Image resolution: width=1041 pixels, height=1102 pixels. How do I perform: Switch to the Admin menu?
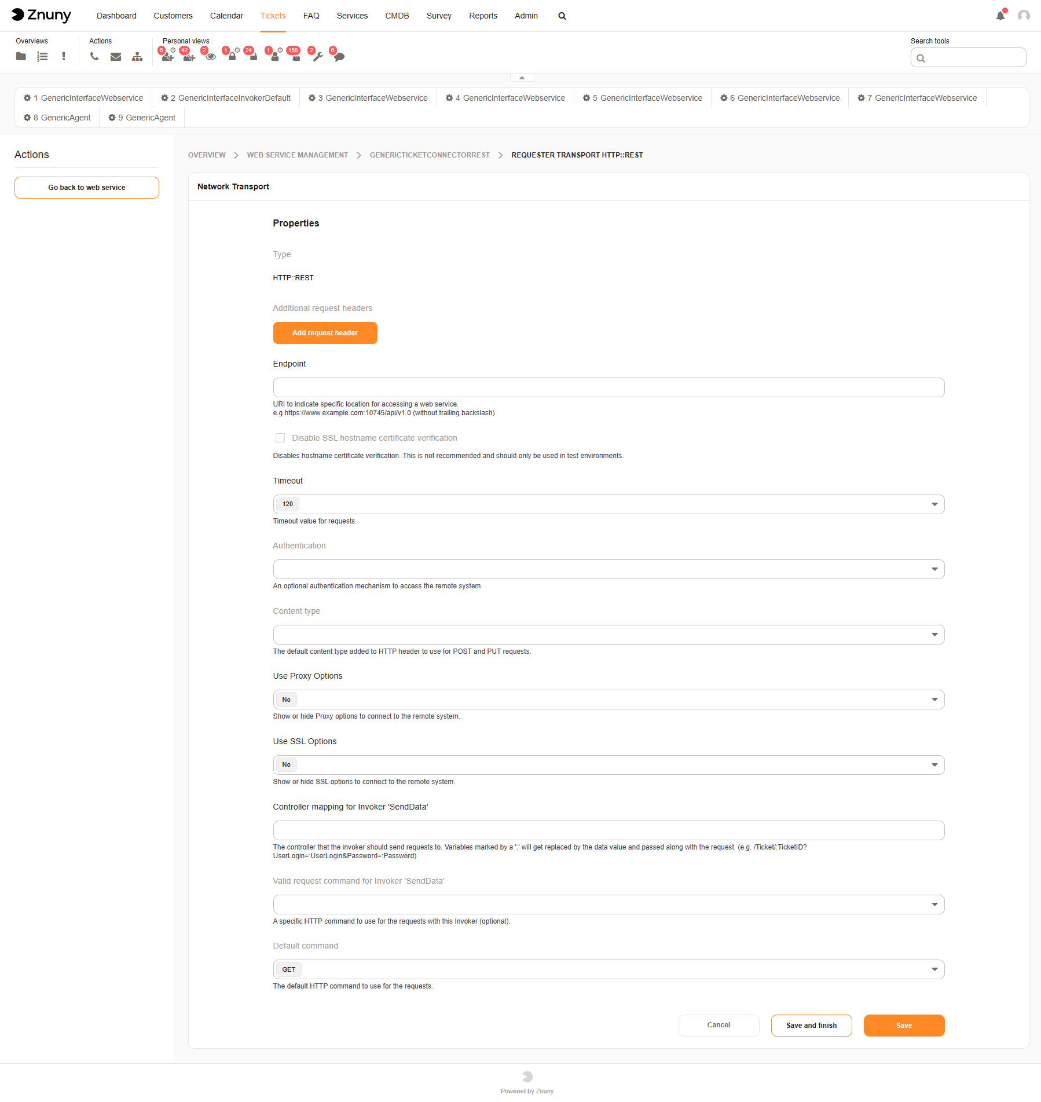(x=526, y=16)
